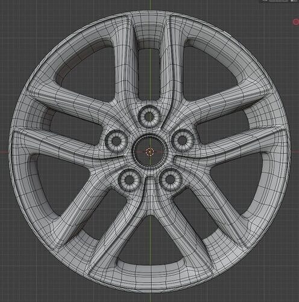Click the red X axis gizmo circle
299x302 pixels.
[x=296, y=22]
